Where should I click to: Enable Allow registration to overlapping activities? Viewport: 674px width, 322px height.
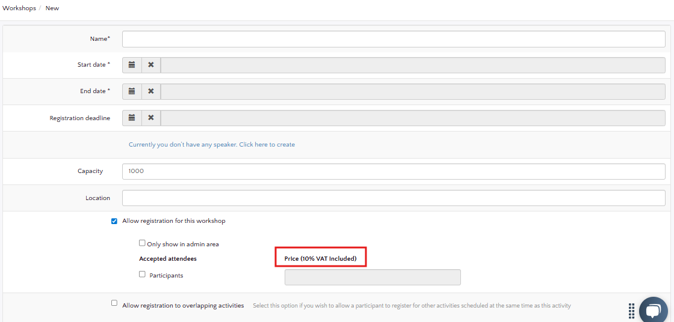tap(114, 303)
